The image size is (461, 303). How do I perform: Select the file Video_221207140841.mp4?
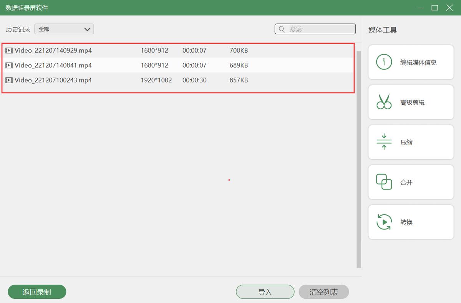click(x=53, y=65)
